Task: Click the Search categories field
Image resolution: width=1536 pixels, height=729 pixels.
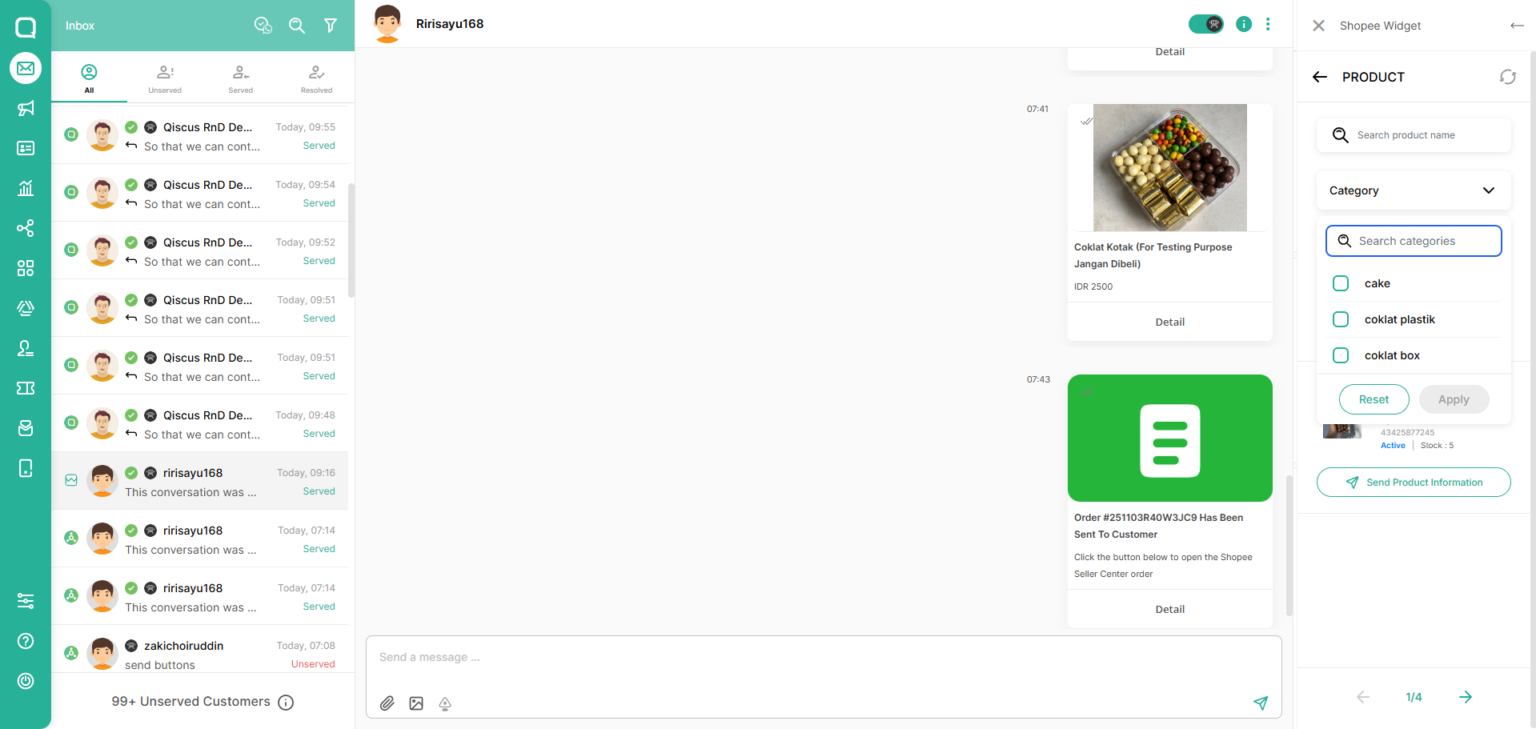Action: pyautogui.click(x=1414, y=241)
